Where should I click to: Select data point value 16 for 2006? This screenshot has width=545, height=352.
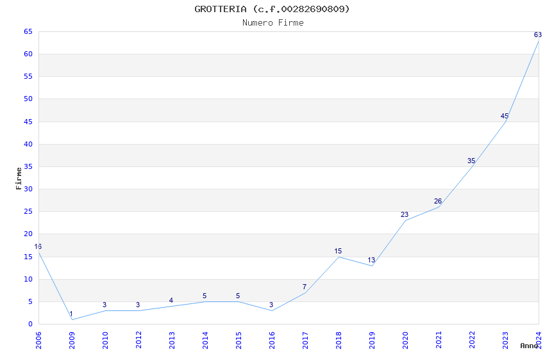pos(38,246)
